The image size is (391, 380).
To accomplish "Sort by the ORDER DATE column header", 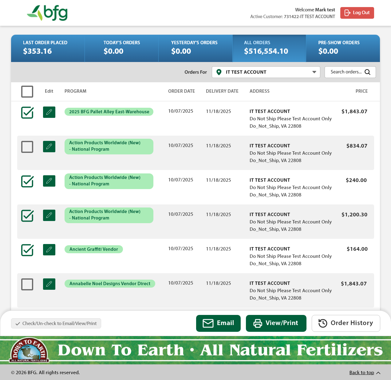I will [x=181, y=91].
